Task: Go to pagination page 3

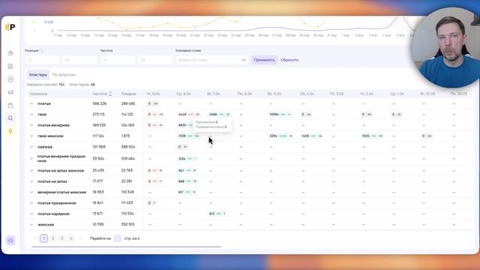Action: [61, 238]
